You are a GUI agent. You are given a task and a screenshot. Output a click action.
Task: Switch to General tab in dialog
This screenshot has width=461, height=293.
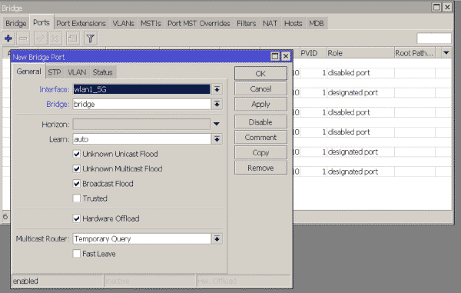[x=29, y=72]
